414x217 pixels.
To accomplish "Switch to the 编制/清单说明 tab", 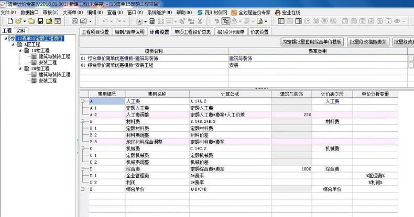I will click(129, 32).
